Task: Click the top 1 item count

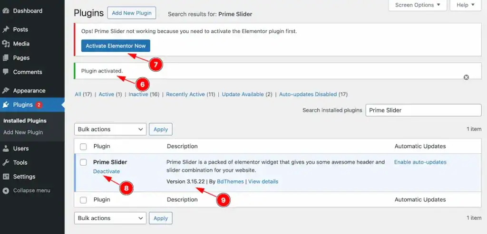Action: pyautogui.click(x=474, y=129)
